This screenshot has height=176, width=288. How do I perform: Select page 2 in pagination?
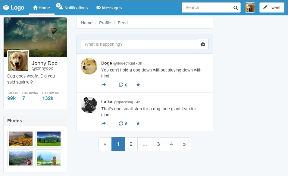click(131, 144)
